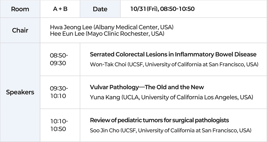267x142 pixels.
Task: Select the 09:30-10:10 time slot
Action: point(59,92)
